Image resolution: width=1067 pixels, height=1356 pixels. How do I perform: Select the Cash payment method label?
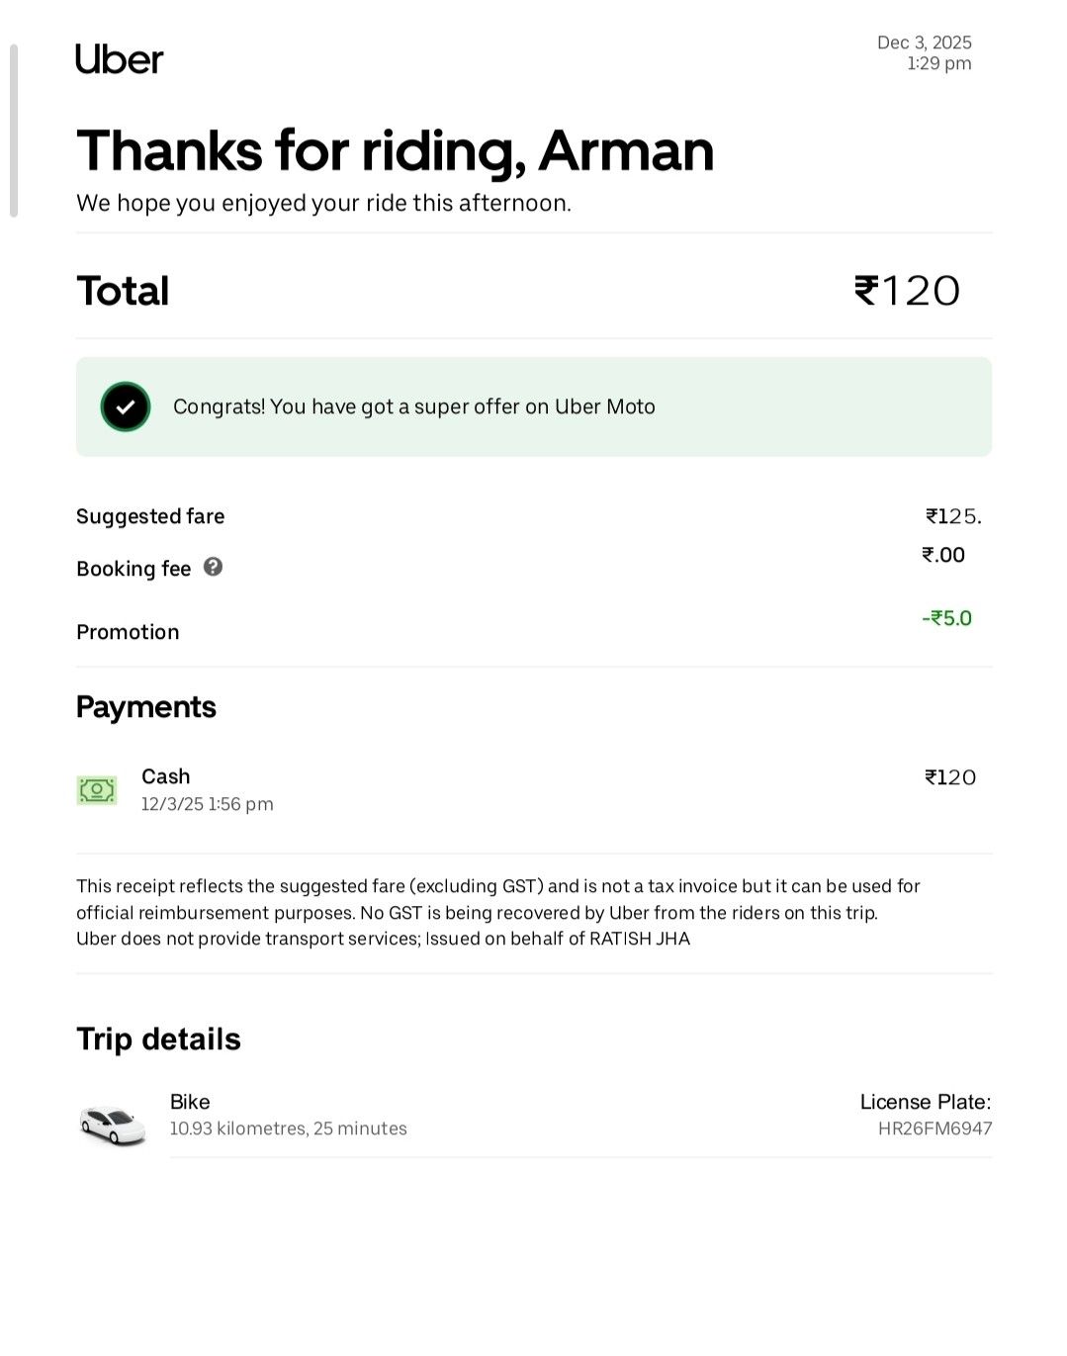165,776
